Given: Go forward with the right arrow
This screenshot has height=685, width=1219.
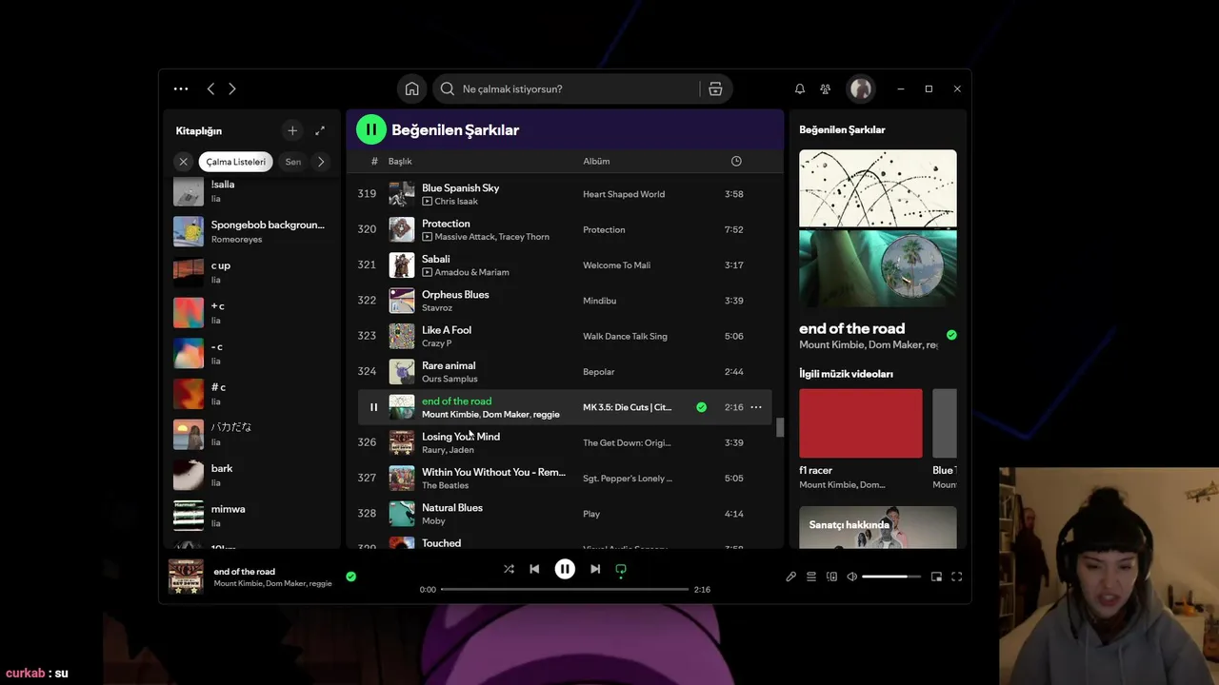Looking at the screenshot, I should [231, 88].
